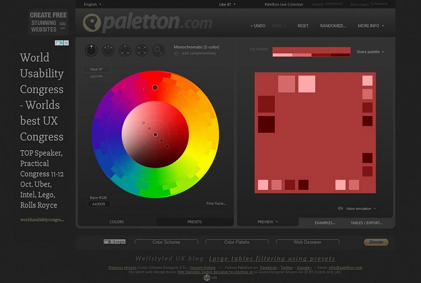Click the UI-cn logo at bottom
The width and height of the screenshot is (421, 283).
210,278
